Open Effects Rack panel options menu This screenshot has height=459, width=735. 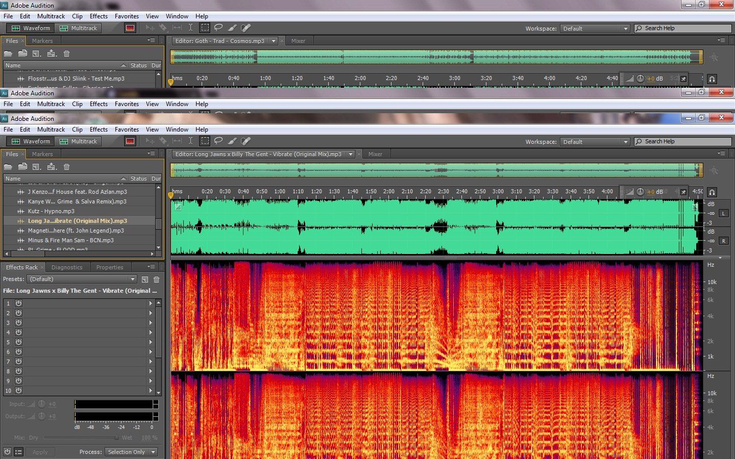tap(151, 267)
